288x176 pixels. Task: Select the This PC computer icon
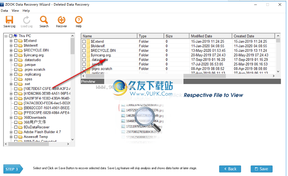[15, 36]
